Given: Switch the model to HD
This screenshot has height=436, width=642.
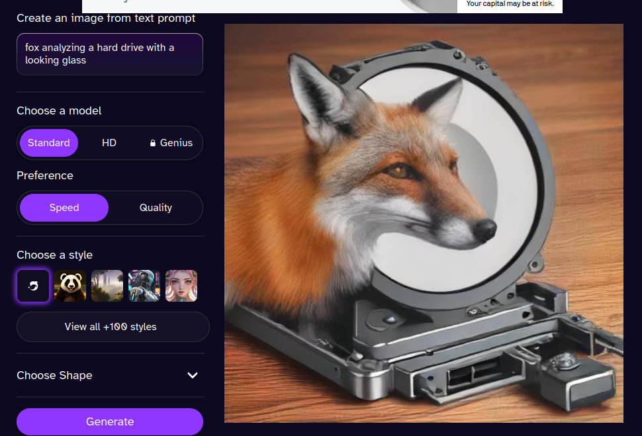Looking at the screenshot, I should (x=109, y=143).
